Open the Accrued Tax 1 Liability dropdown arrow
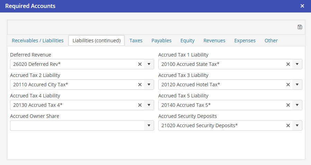 pyautogui.click(x=297, y=64)
